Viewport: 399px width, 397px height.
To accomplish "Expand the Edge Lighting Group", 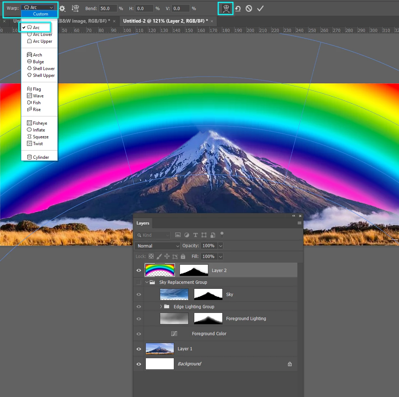I will click(161, 306).
